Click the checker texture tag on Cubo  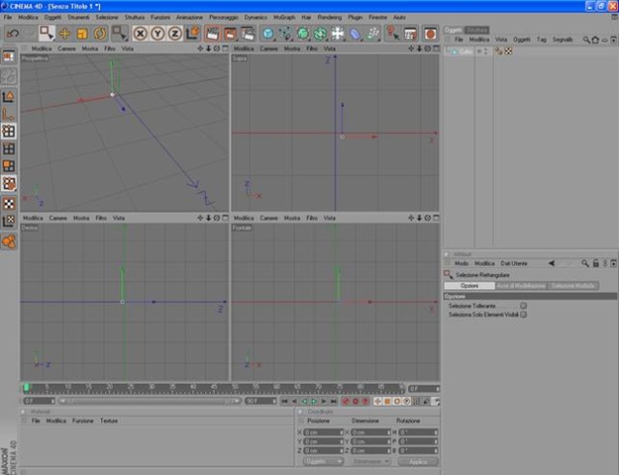pyautogui.click(x=508, y=51)
